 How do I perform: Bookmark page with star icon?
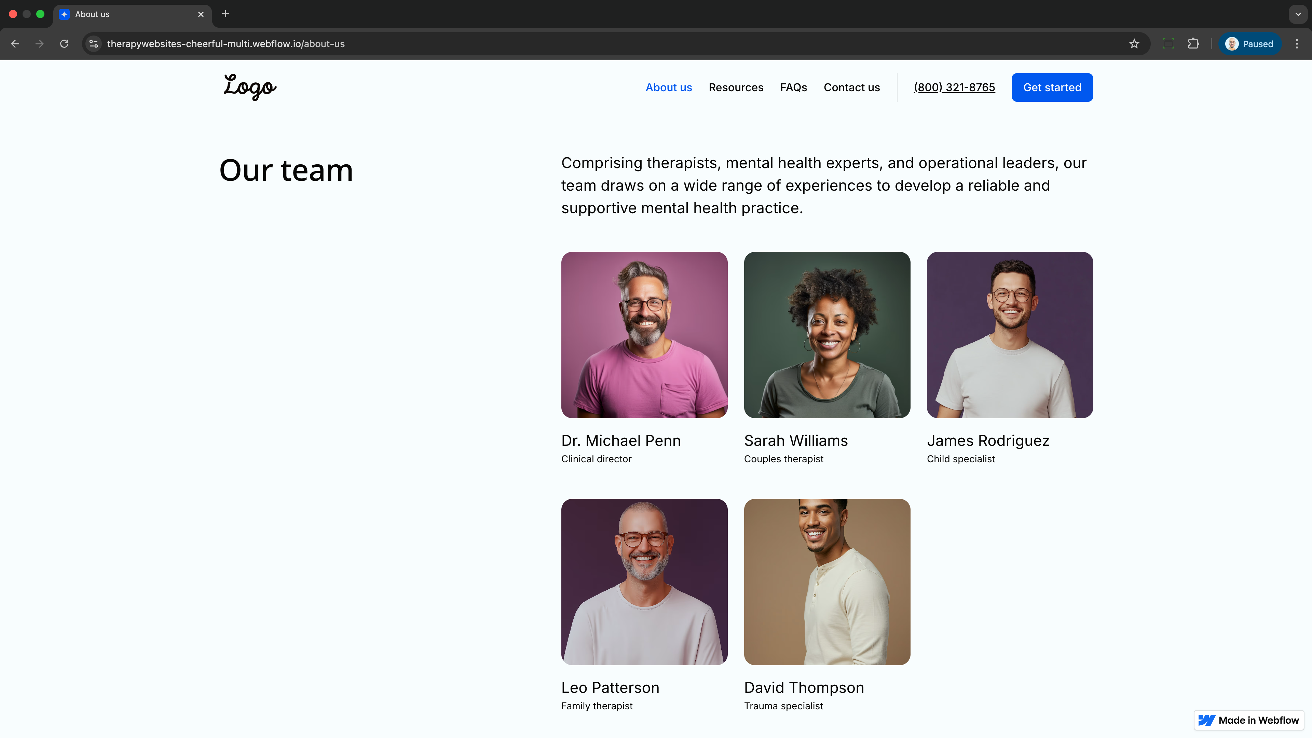tap(1134, 44)
